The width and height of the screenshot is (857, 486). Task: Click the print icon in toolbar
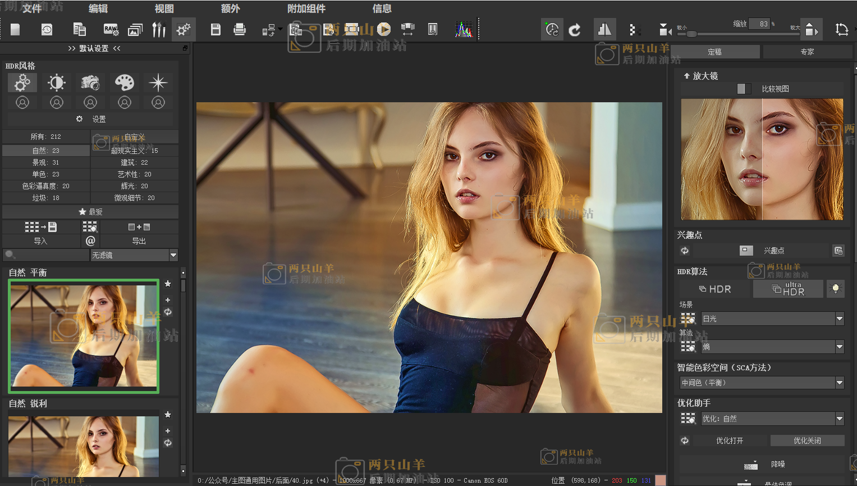240,29
